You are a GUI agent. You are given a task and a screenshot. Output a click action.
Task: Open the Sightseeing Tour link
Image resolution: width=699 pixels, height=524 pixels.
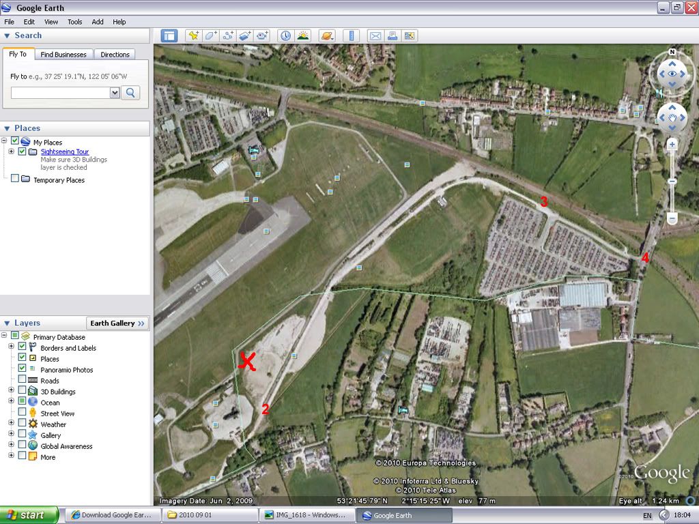[64, 151]
